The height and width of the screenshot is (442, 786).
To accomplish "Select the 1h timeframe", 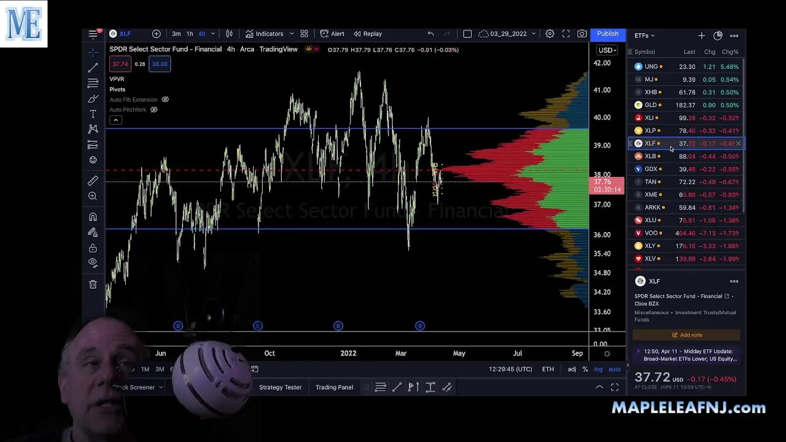I will pos(190,34).
